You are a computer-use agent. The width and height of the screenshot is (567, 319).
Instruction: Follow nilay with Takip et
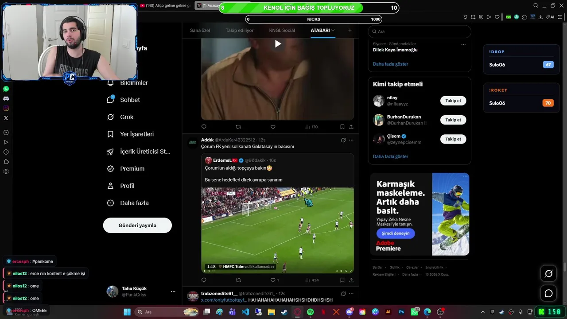click(x=453, y=101)
